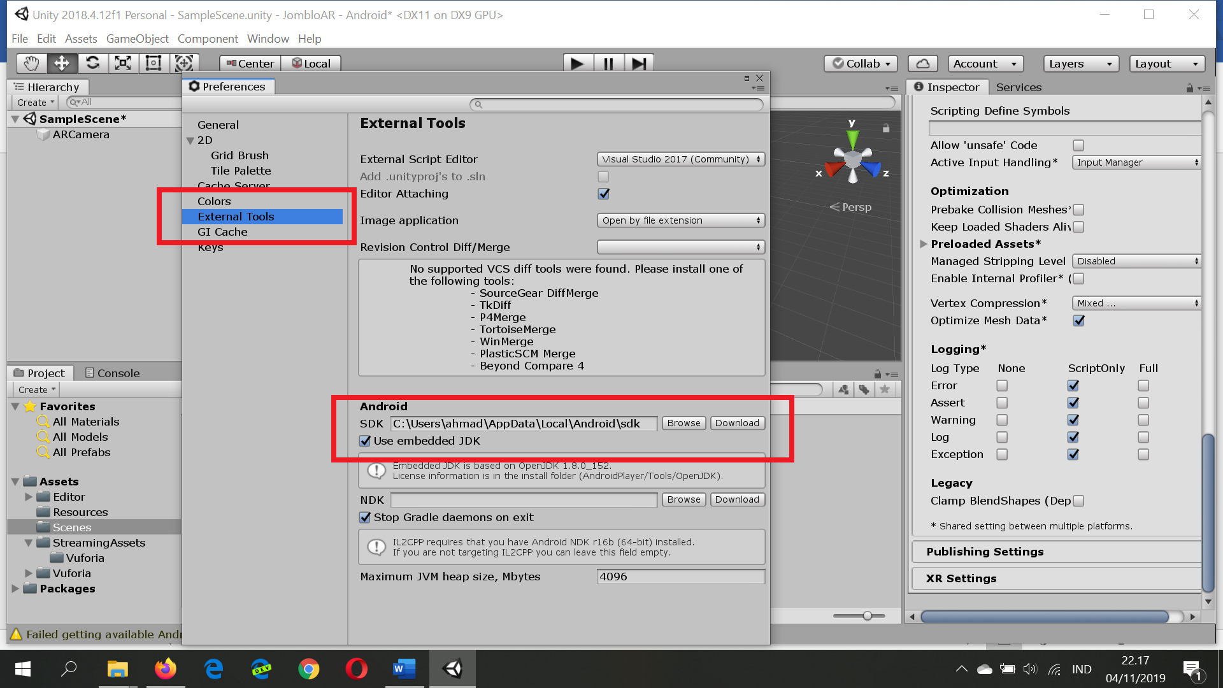Switch to the Services tab
Viewport: 1223px width, 688px height.
coord(1019,87)
